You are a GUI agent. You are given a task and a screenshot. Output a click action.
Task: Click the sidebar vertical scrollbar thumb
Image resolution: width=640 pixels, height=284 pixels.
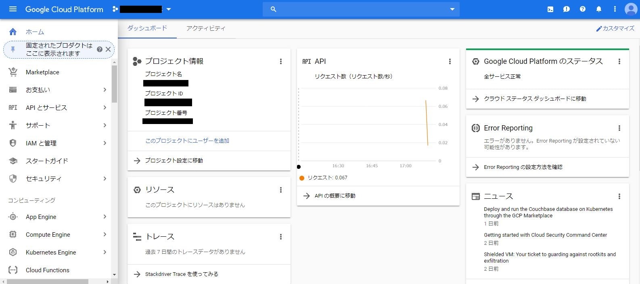(115, 84)
